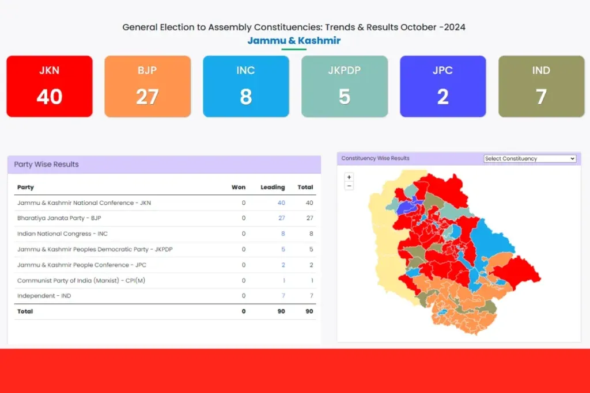Click the Jammu & Kashmir heading
The height and width of the screenshot is (393, 590).
pos(294,40)
